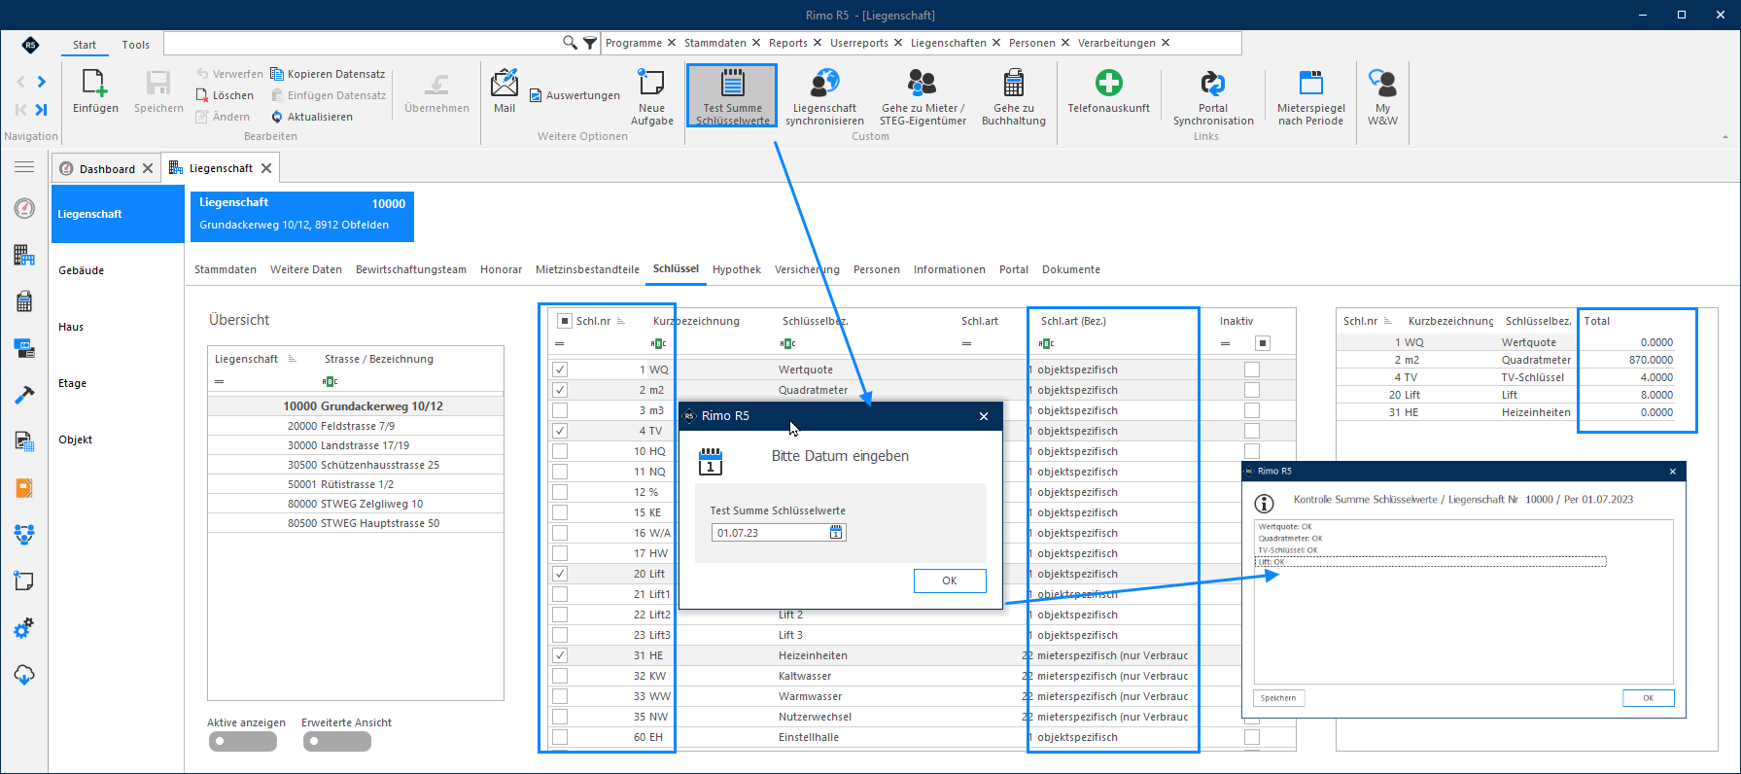
Task: Click the Auswertungen button
Action: [575, 95]
